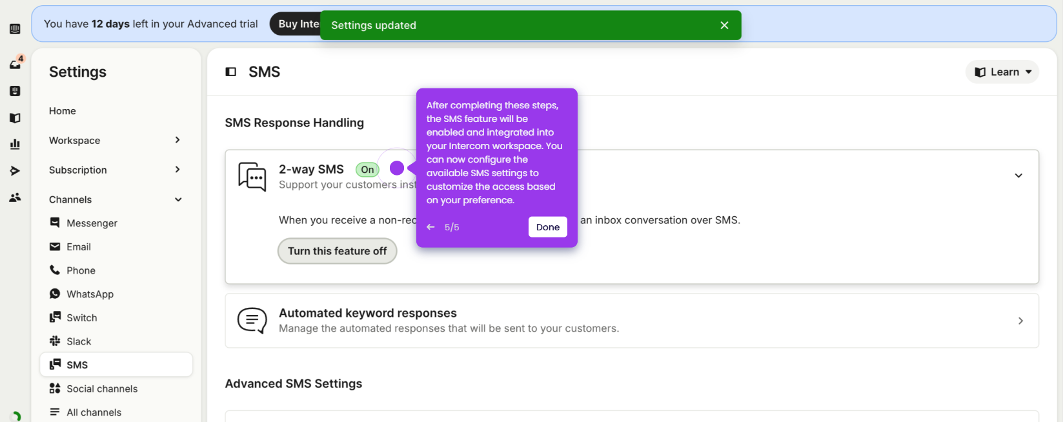The width and height of the screenshot is (1063, 422).
Task: Click the Social channels icon
Action: coord(55,388)
